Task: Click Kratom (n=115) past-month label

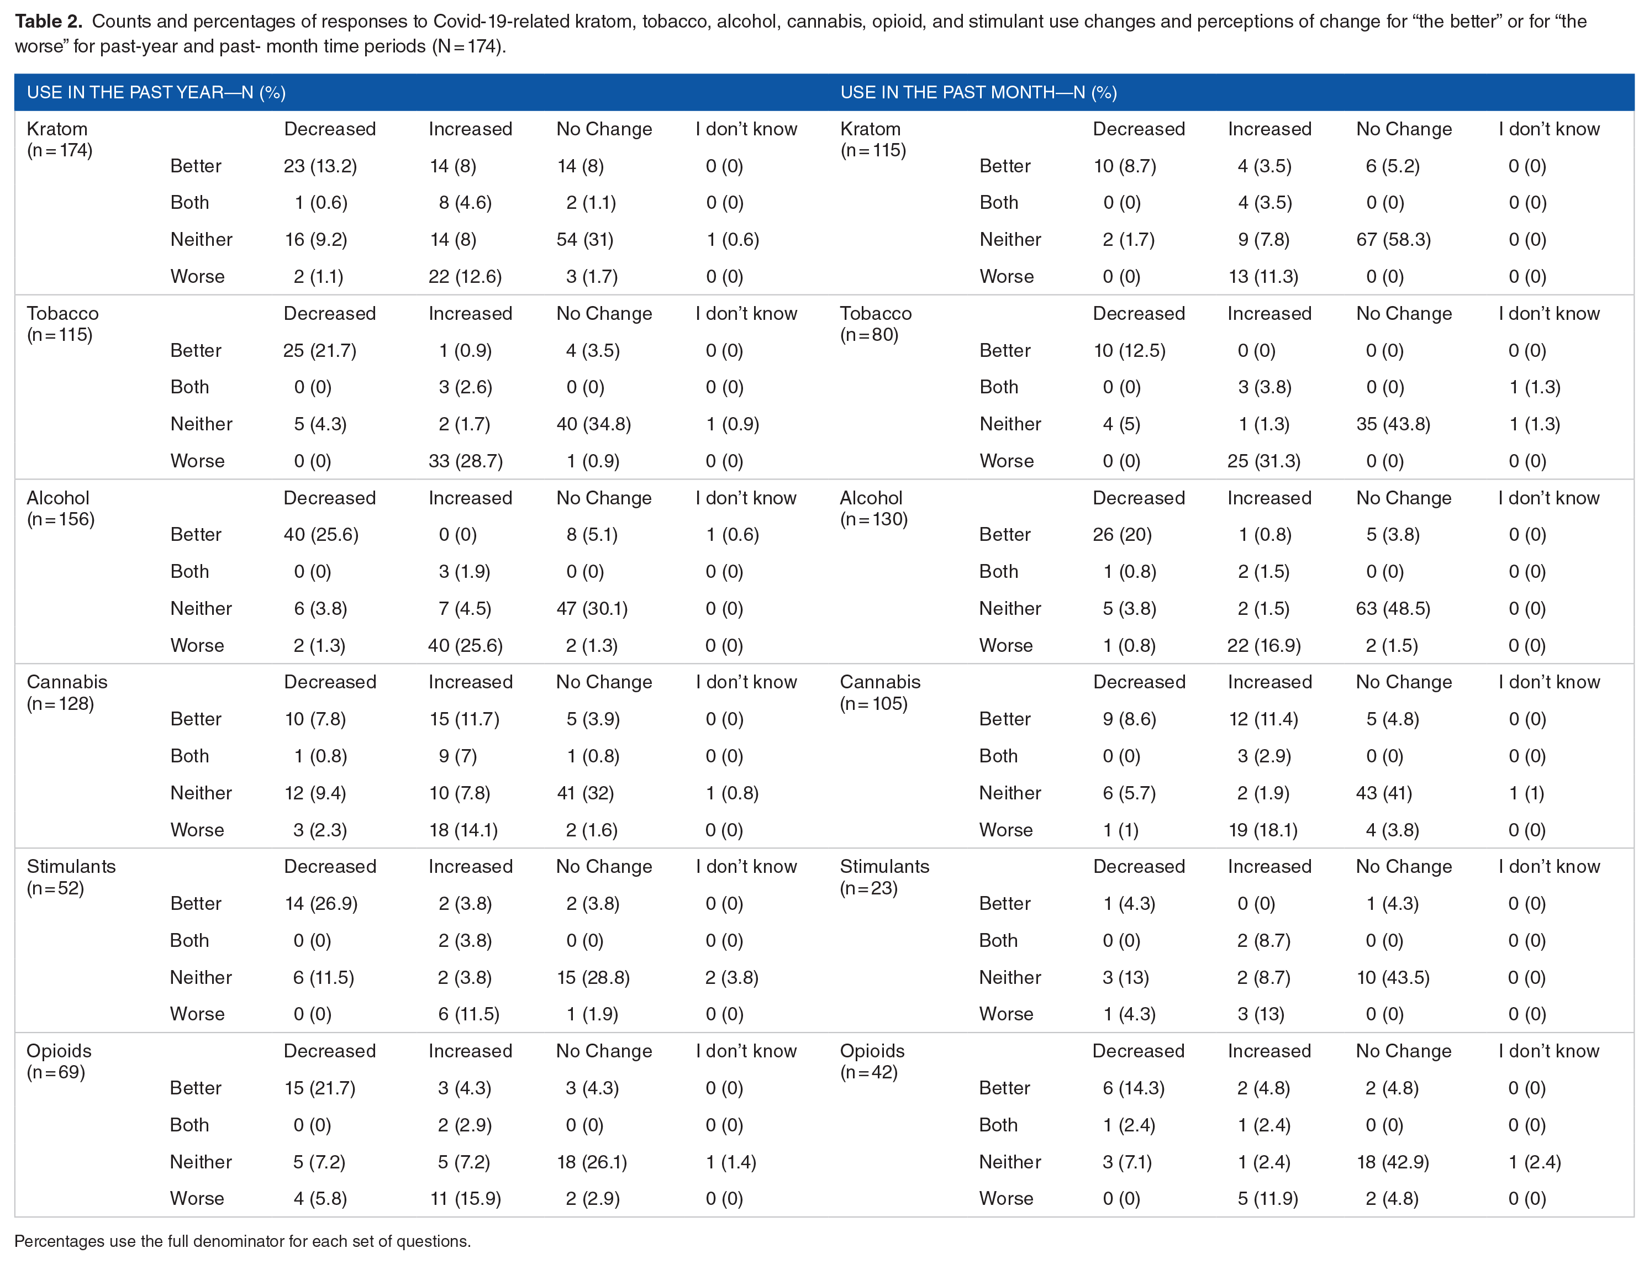Action: tap(873, 139)
